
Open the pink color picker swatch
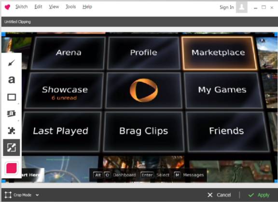12,168
